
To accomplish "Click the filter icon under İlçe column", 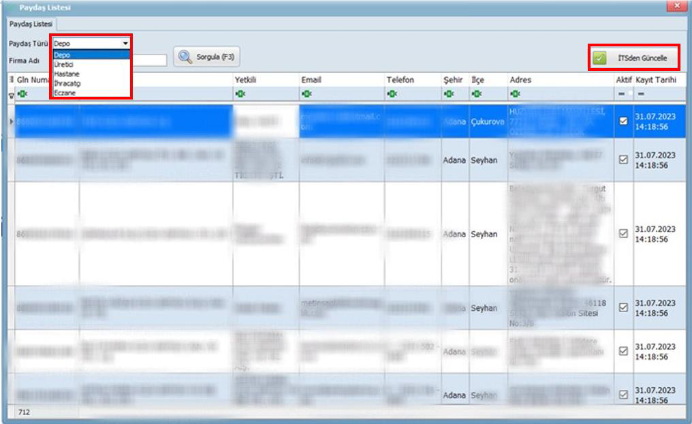I will (475, 93).
